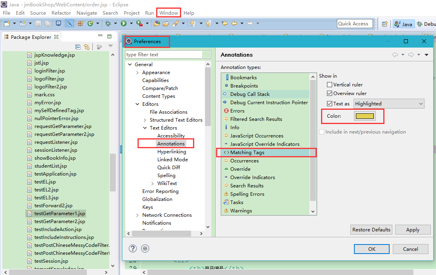Open the File menu
Screen dimensions: 436x275
6,13
